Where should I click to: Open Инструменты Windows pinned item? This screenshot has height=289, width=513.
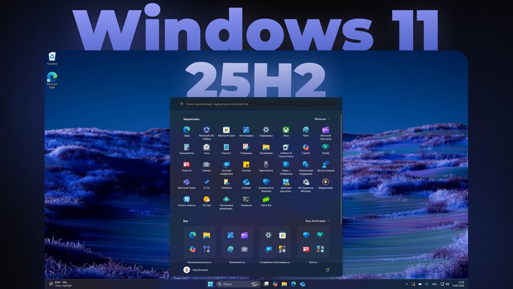pyautogui.click(x=306, y=185)
